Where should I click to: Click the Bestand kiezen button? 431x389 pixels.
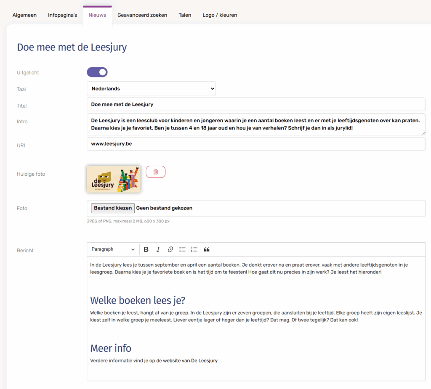pos(113,208)
